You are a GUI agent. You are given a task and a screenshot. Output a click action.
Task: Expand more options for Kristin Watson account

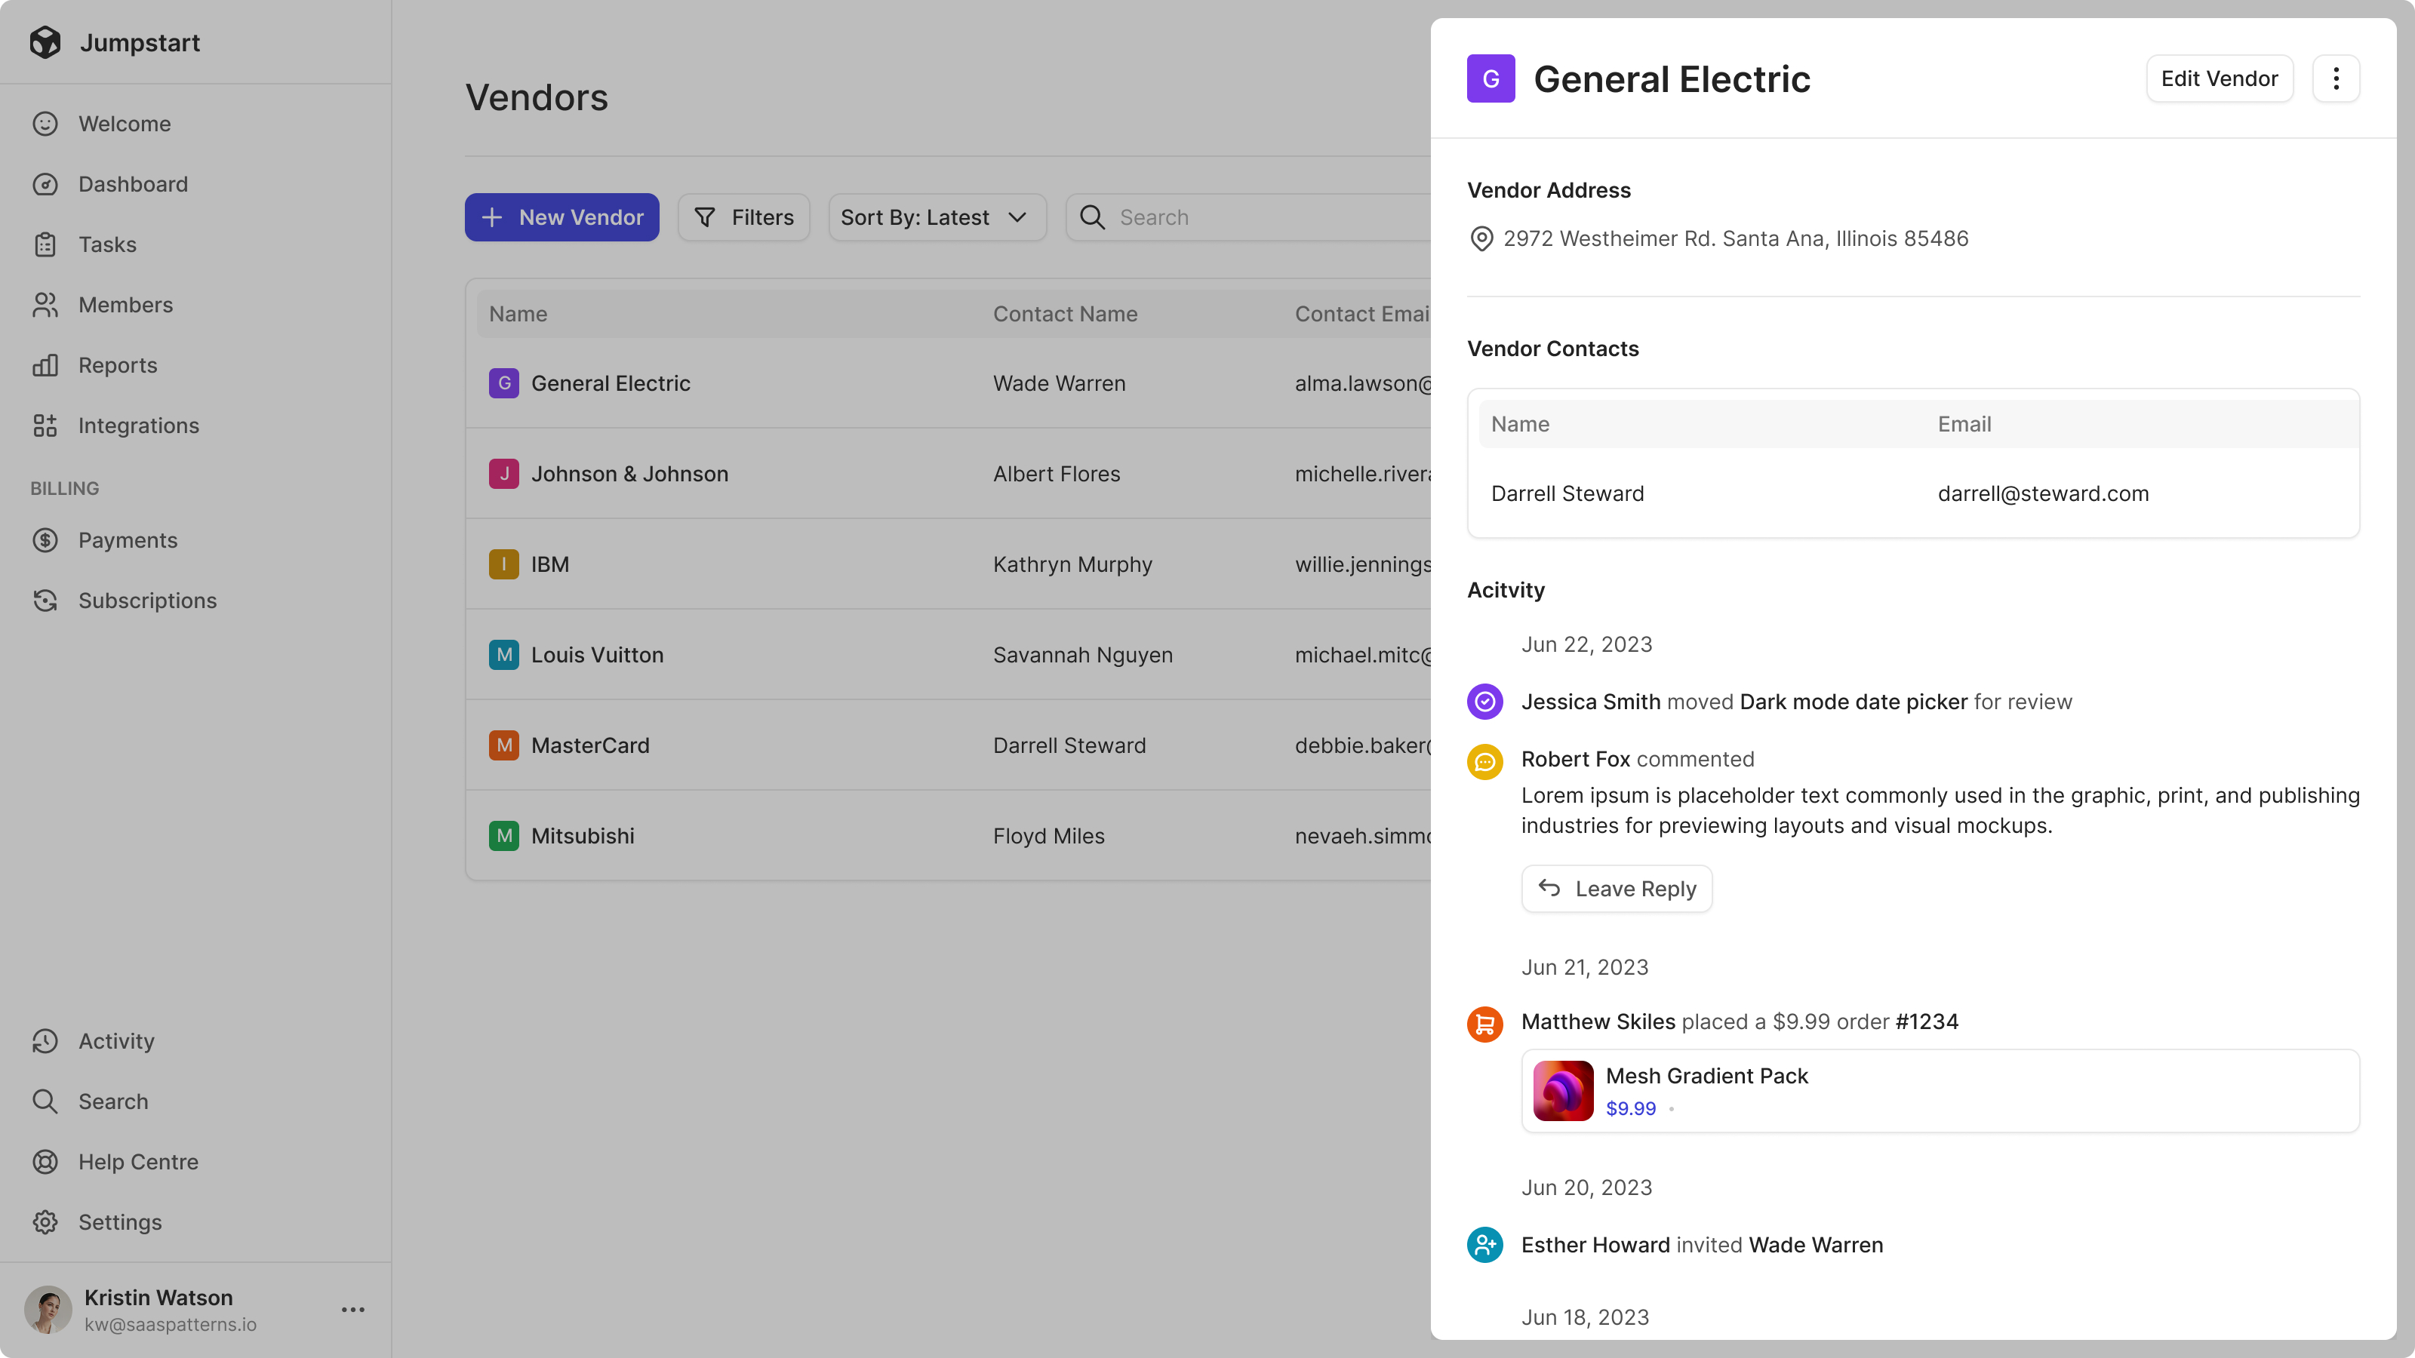(352, 1311)
